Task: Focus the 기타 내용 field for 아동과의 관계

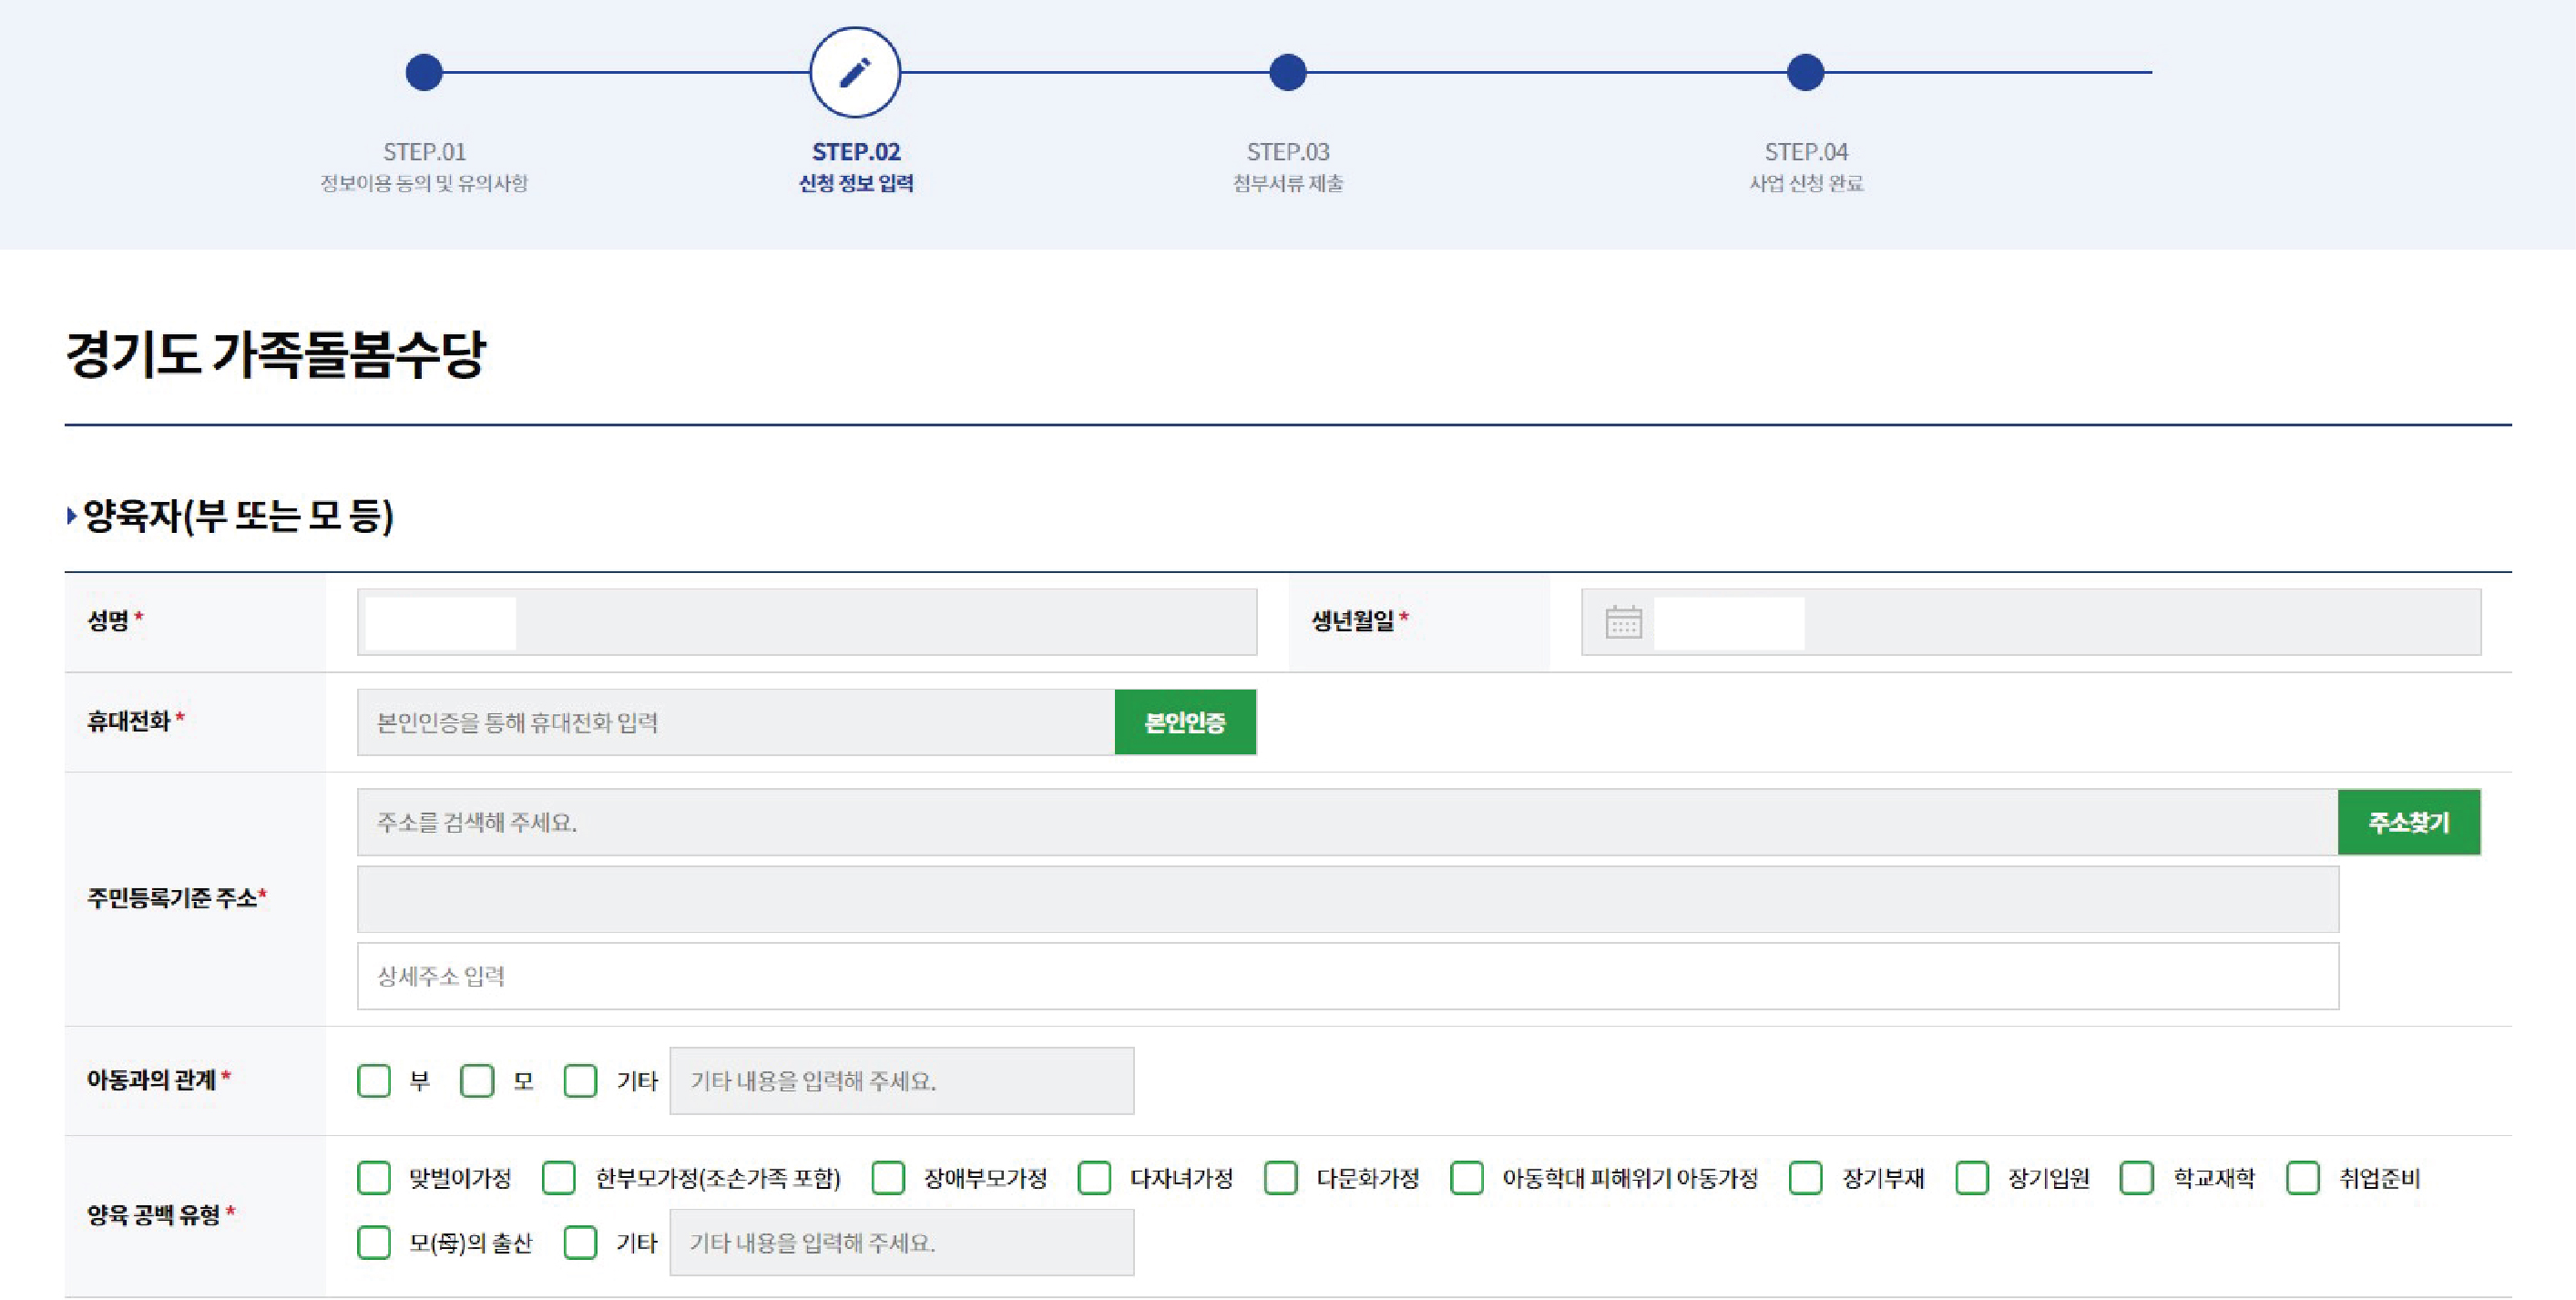Action: pos(901,1080)
